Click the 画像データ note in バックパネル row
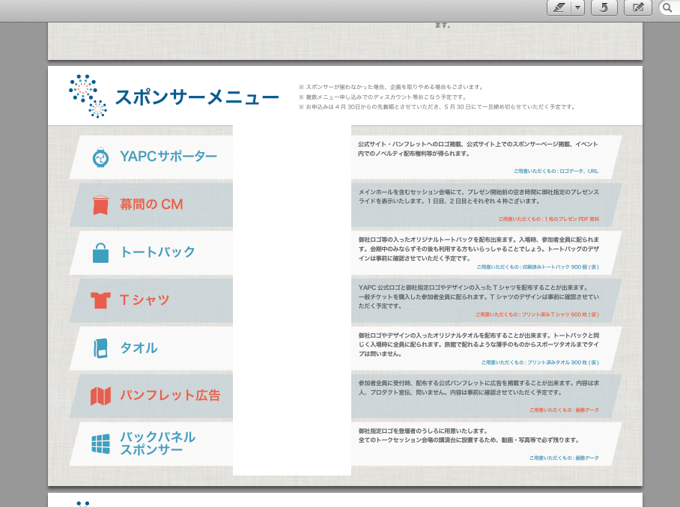Screen dimensions: 680x507 click(564, 458)
